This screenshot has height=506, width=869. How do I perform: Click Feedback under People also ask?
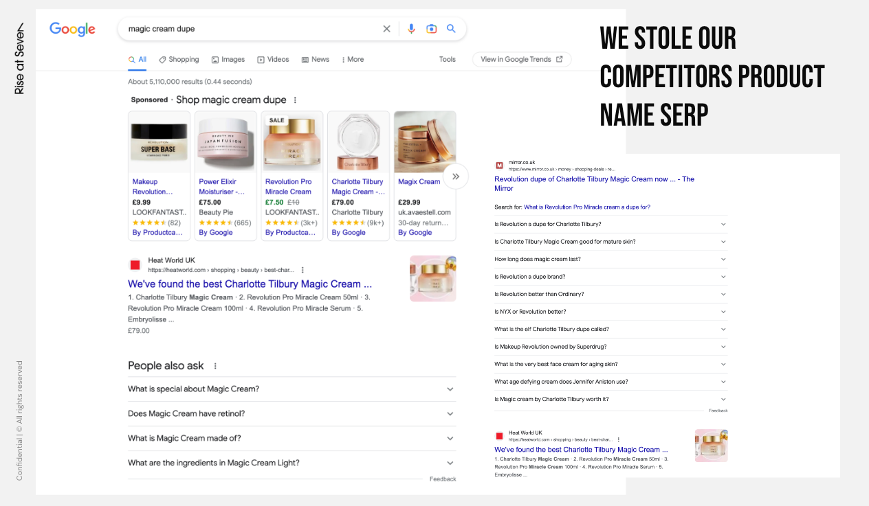point(443,479)
